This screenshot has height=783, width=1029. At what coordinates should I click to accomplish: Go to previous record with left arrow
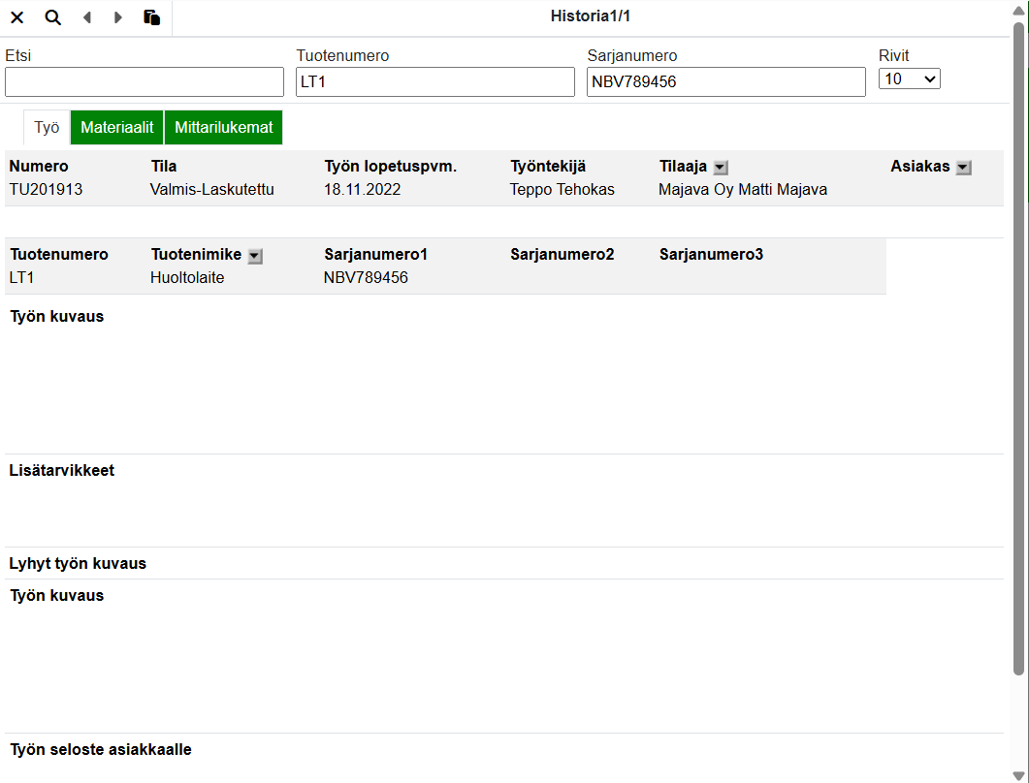pyautogui.click(x=87, y=17)
